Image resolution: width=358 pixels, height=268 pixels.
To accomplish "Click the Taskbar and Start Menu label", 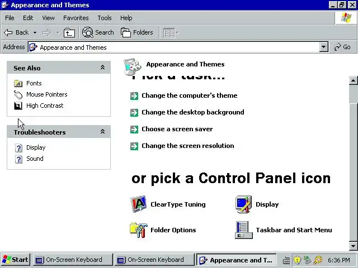I will point(294,230).
